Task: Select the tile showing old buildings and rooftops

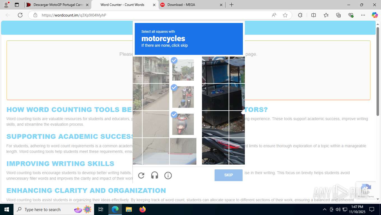Action: [x=156, y=70]
